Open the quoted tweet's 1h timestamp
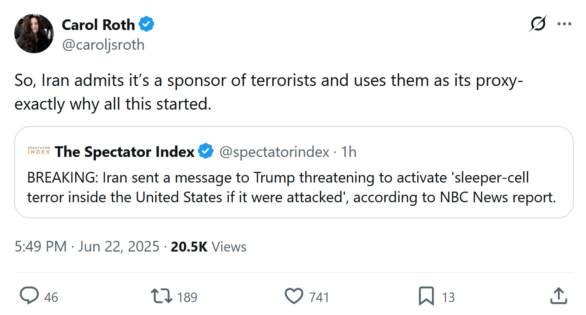 (349, 152)
